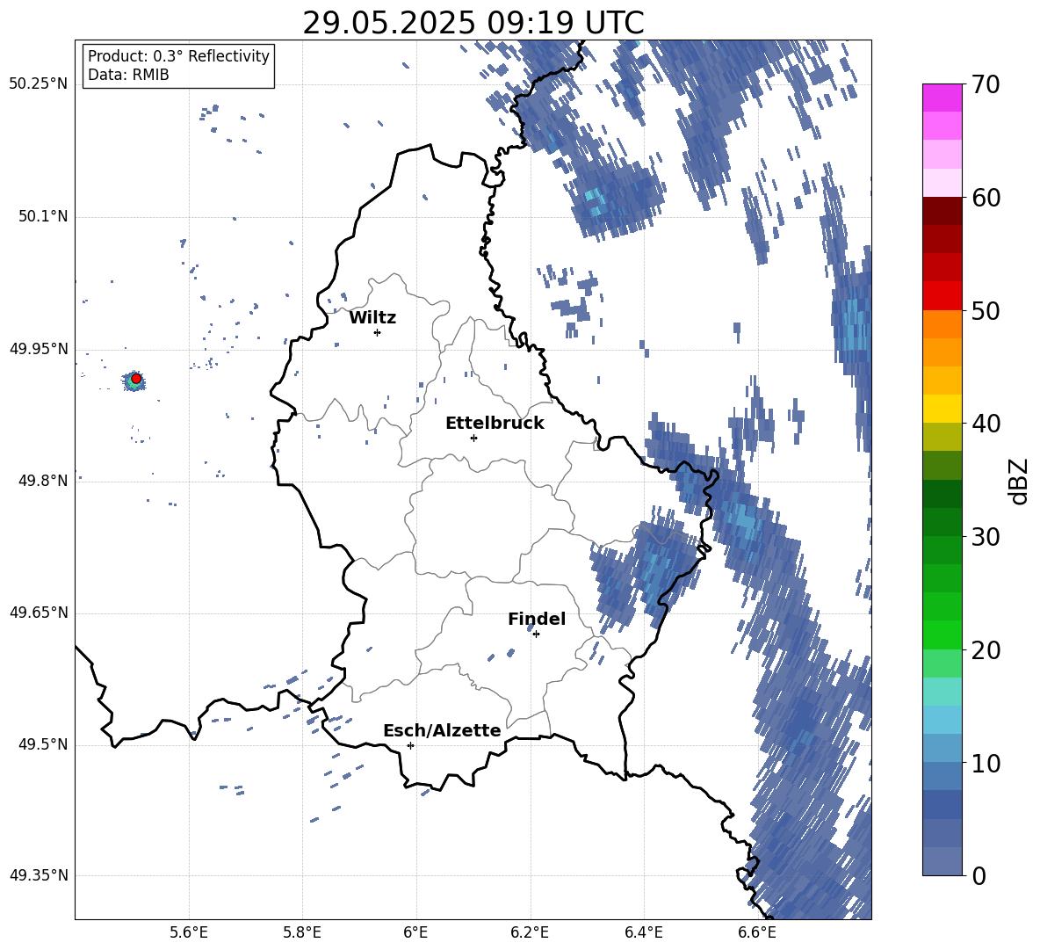This screenshot has height=950, width=1040.
Task: Select the Findel city label
Action: [x=537, y=619]
